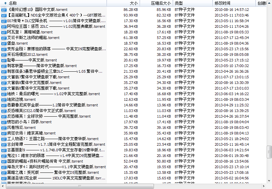Viewport: 272px width, 189px height.
Task: Select file name 疯狂农场：维京英雄.torrent
Action: pyautogui.click(x=31, y=133)
